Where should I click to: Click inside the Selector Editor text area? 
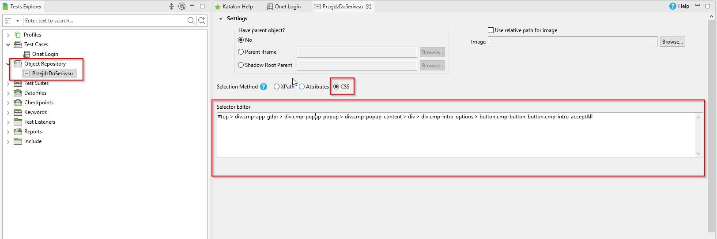pos(455,136)
